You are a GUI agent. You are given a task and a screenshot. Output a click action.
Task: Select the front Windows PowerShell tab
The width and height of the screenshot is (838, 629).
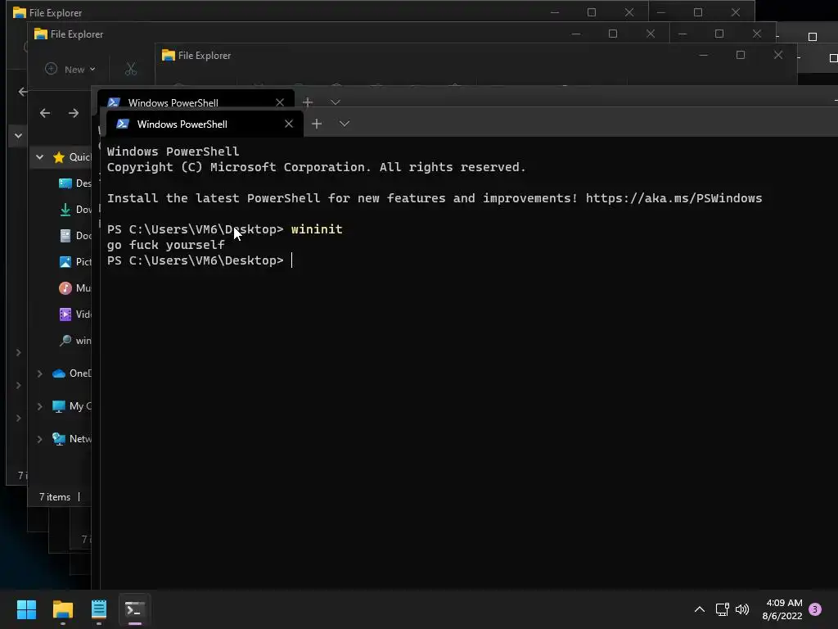[205, 124]
